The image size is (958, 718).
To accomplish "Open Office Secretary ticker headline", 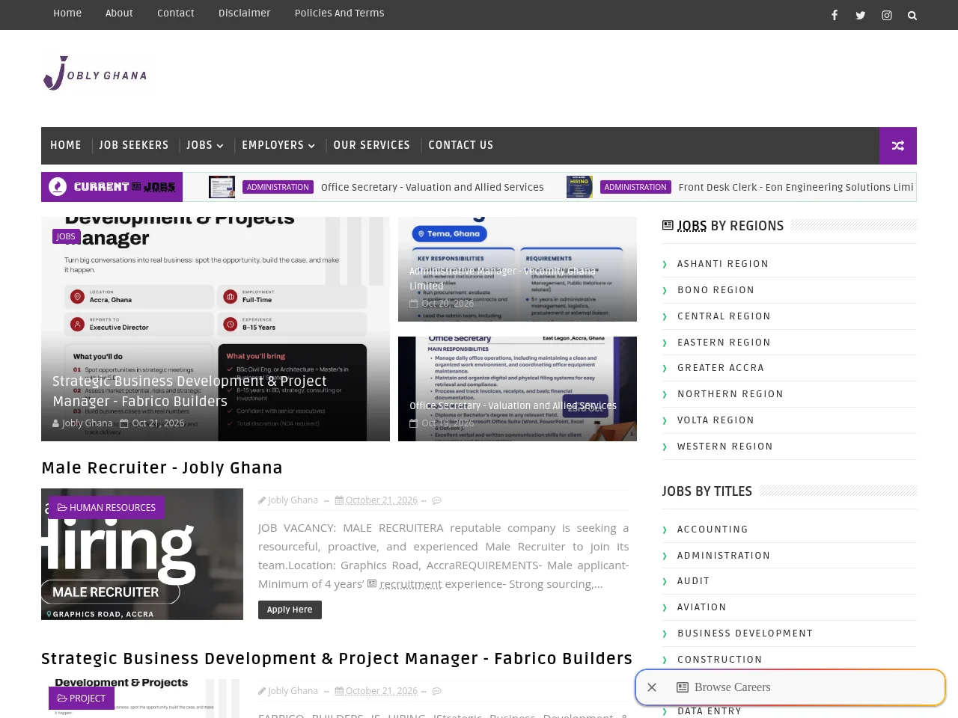I will click(x=433, y=187).
